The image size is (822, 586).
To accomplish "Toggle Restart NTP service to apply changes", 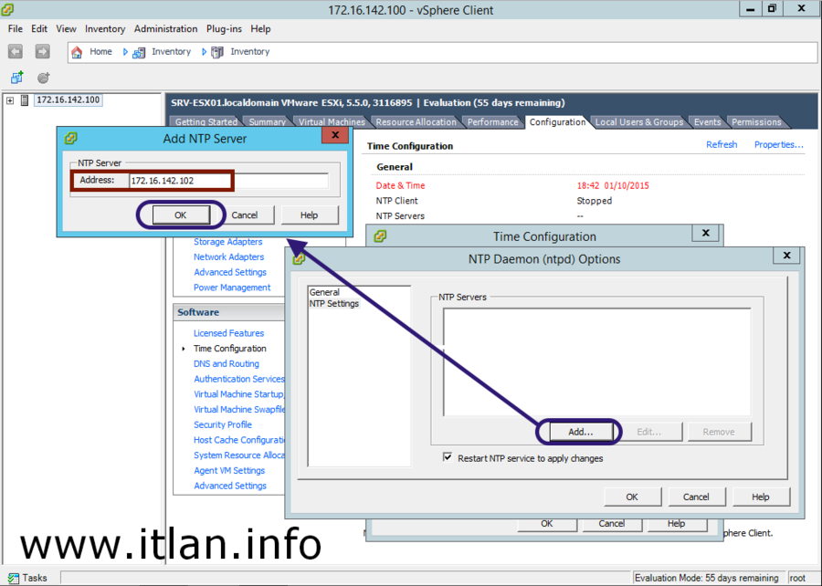I will click(448, 458).
